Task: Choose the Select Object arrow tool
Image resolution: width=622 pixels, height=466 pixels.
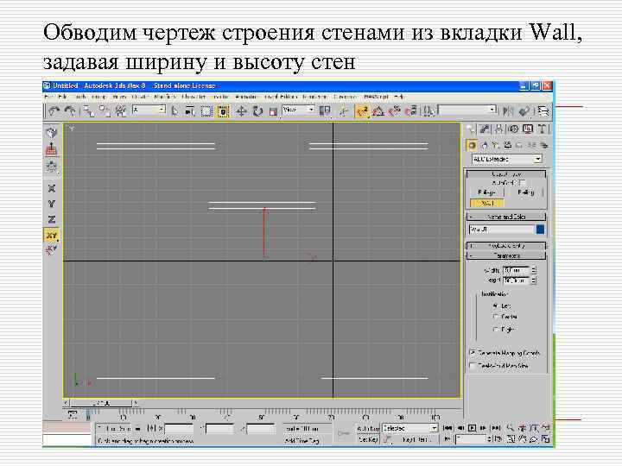Action: pyautogui.click(x=175, y=111)
